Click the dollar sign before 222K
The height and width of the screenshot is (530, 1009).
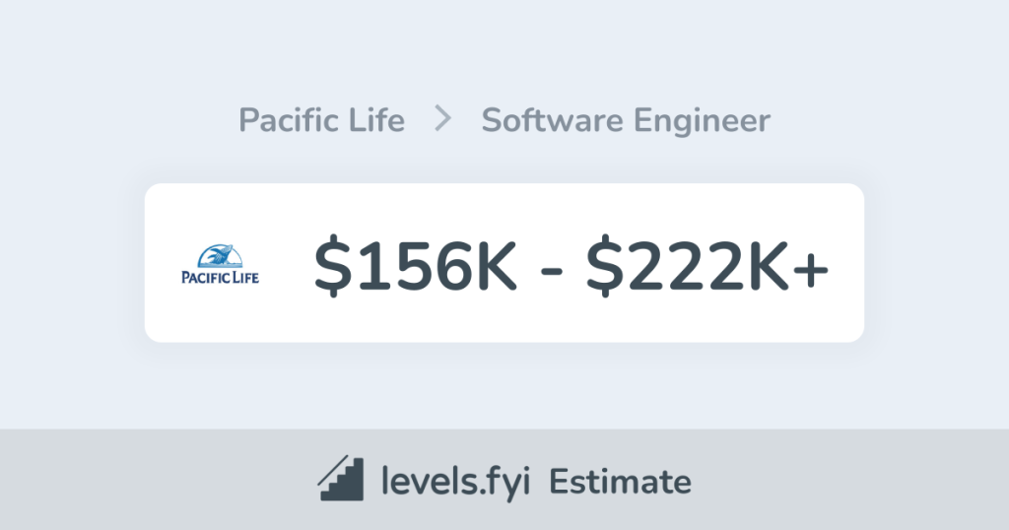[605, 264]
